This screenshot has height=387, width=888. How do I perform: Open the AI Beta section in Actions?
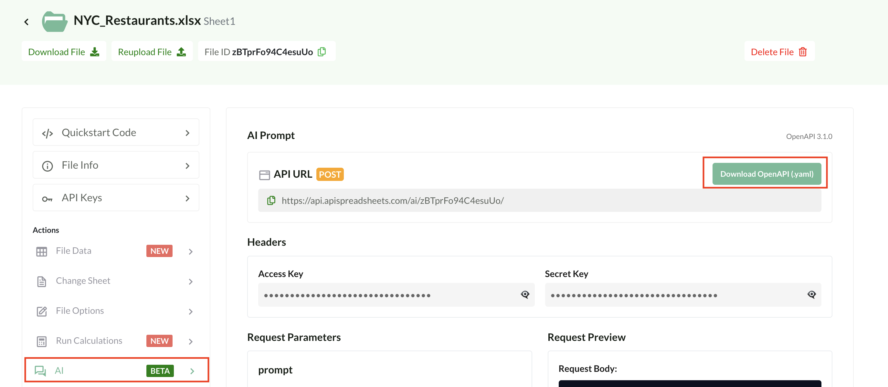click(x=192, y=371)
